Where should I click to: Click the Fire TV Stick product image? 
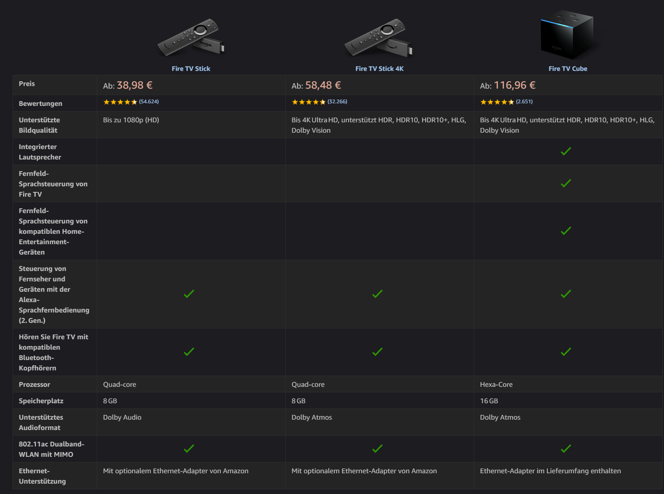[191, 37]
